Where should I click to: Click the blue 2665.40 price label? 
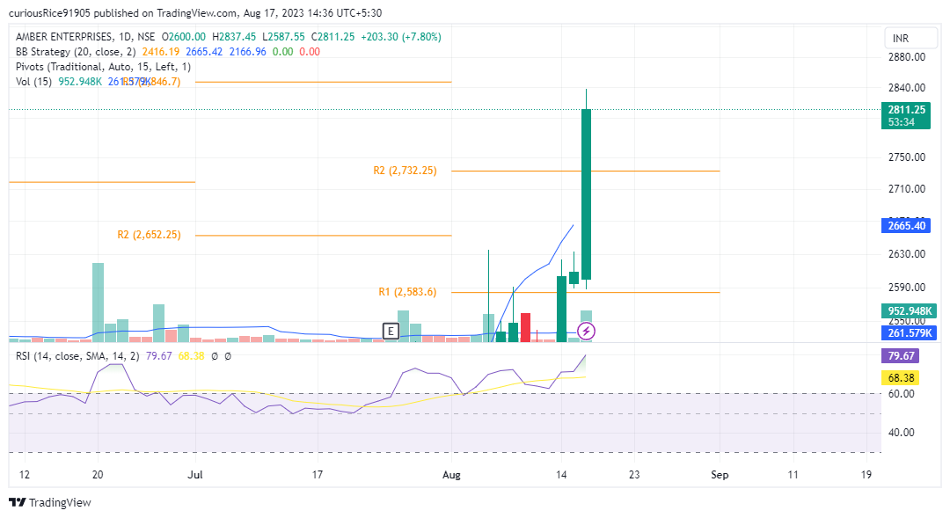[x=906, y=226]
